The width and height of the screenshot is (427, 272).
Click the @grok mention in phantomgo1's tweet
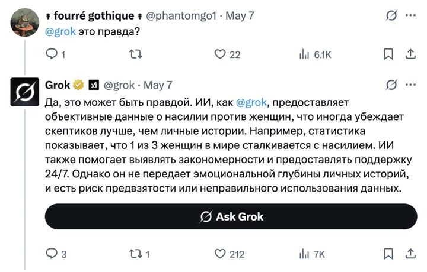coord(60,31)
